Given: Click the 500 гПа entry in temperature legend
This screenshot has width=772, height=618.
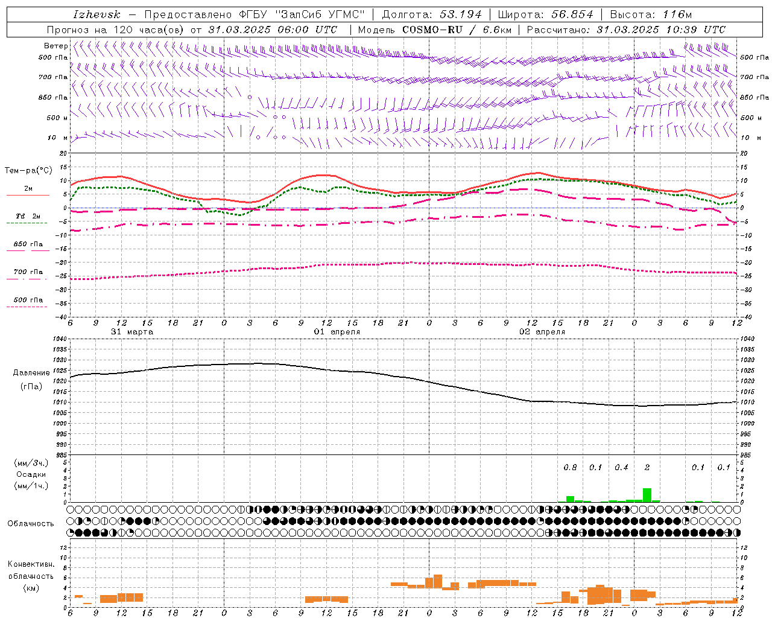Looking at the screenshot, I should tap(28, 300).
